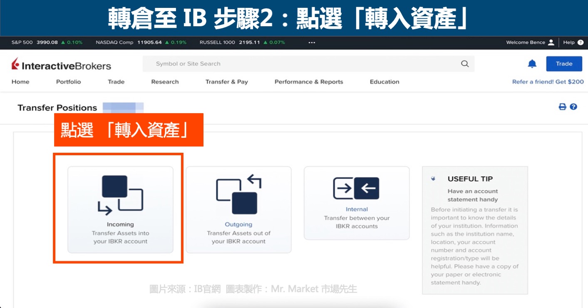Open the Trade menu item
Image resolution: width=588 pixels, height=308 pixels.
[x=116, y=82]
